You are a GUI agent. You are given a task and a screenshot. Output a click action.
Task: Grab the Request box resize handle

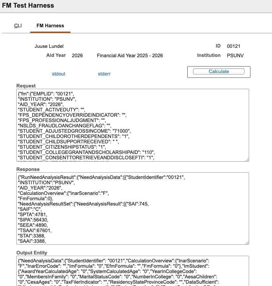247,160
